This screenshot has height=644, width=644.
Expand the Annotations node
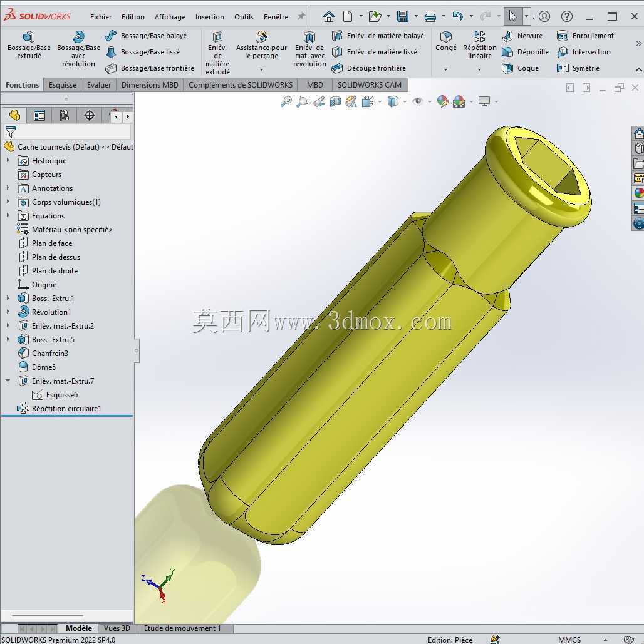(8, 188)
